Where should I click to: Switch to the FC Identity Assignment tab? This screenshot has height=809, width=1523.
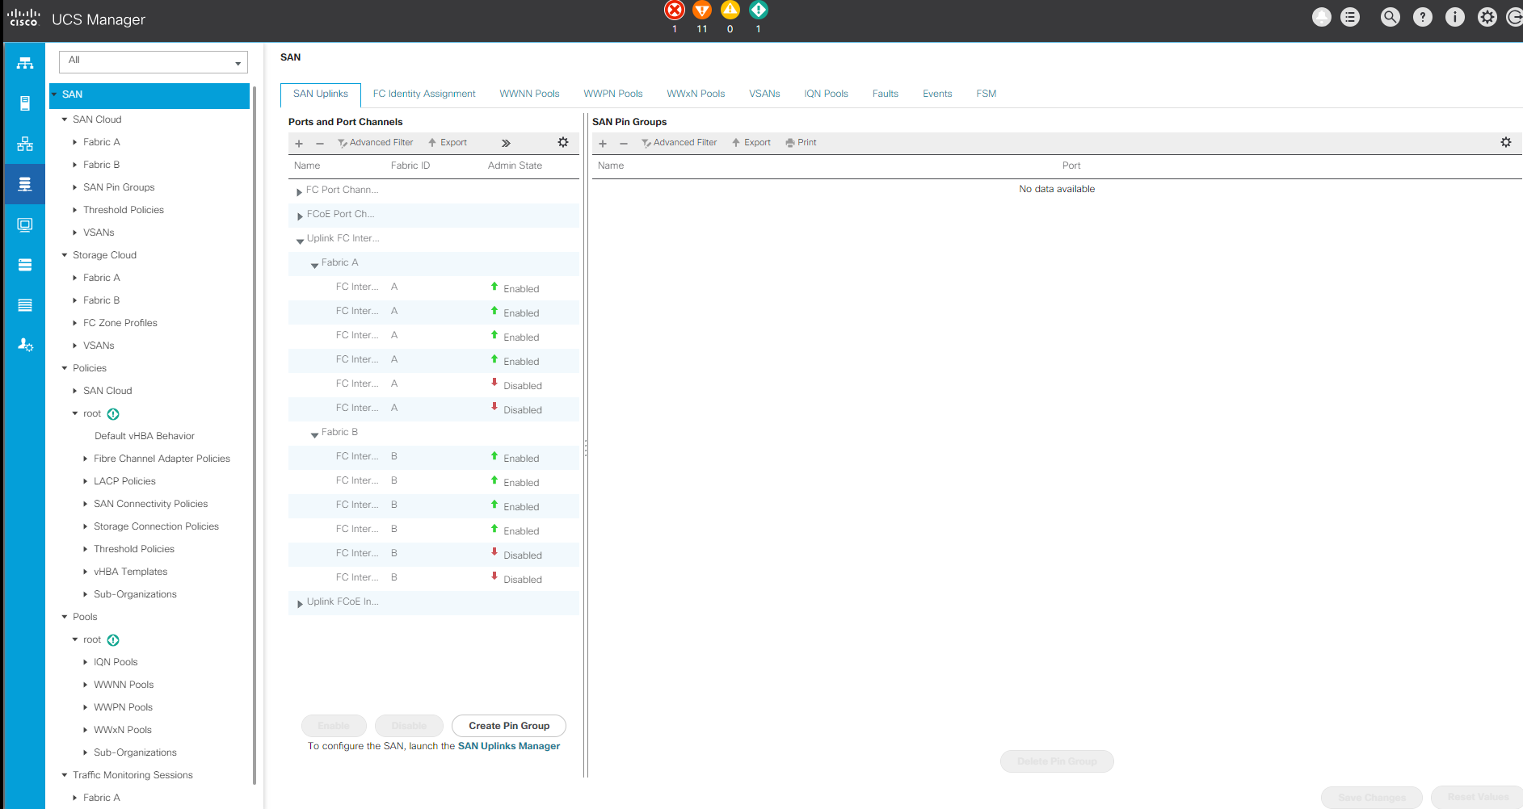tap(424, 94)
